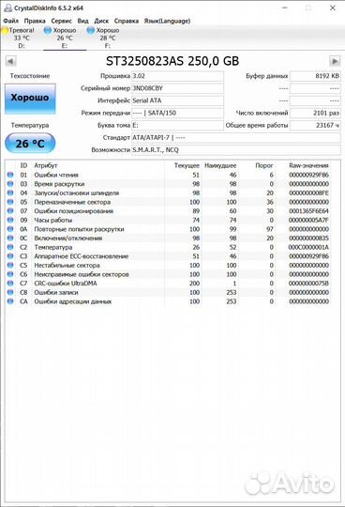Click status dot for Часы работы
This screenshot has width=345, height=507.
pyautogui.click(x=10, y=221)
